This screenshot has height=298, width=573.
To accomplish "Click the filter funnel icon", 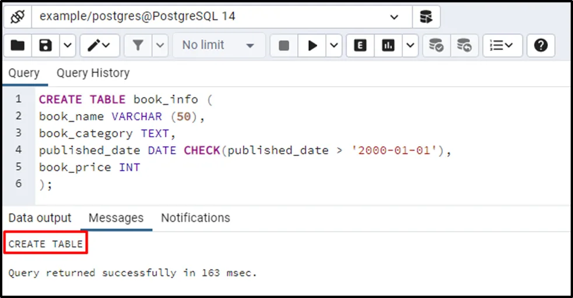I will 138,45.
